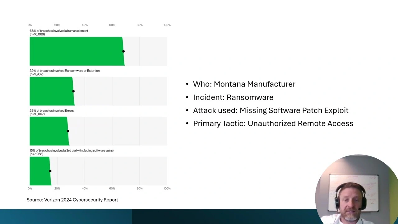
Task: Click the '(n=7,268)' sample size text
Action: tap(36, 154)
